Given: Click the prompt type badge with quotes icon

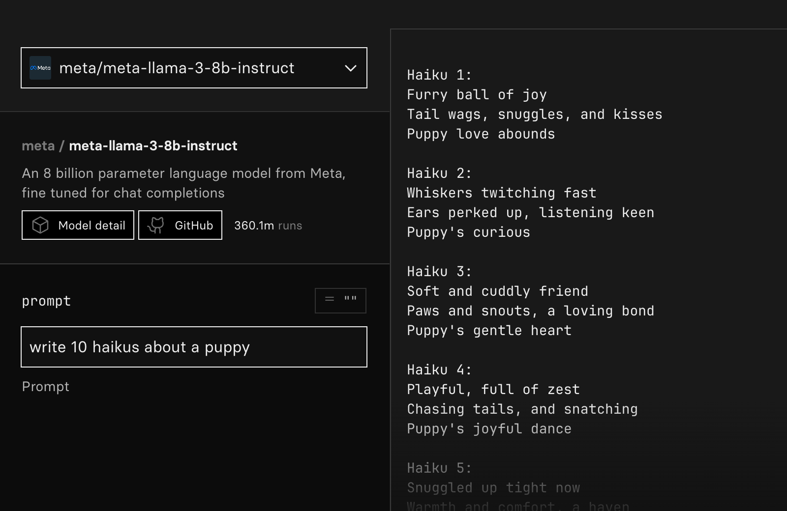Looking at the screenshot, I should (340, 300).
